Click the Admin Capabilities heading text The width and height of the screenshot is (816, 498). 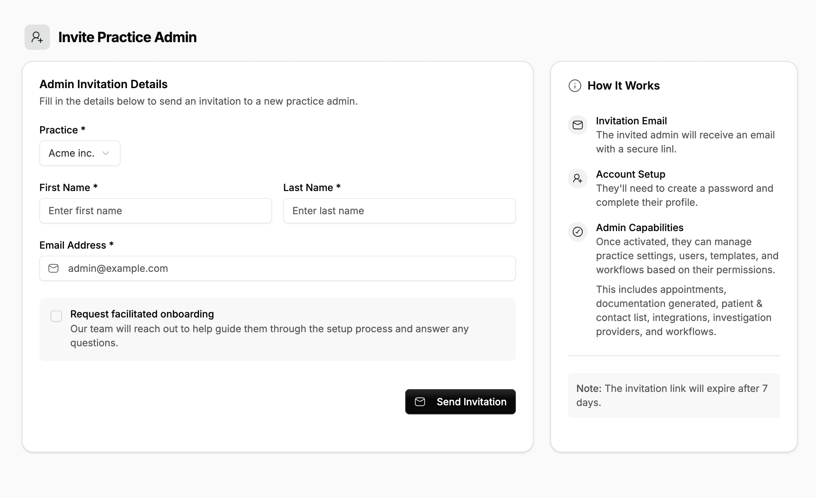(x=640, y=228)
